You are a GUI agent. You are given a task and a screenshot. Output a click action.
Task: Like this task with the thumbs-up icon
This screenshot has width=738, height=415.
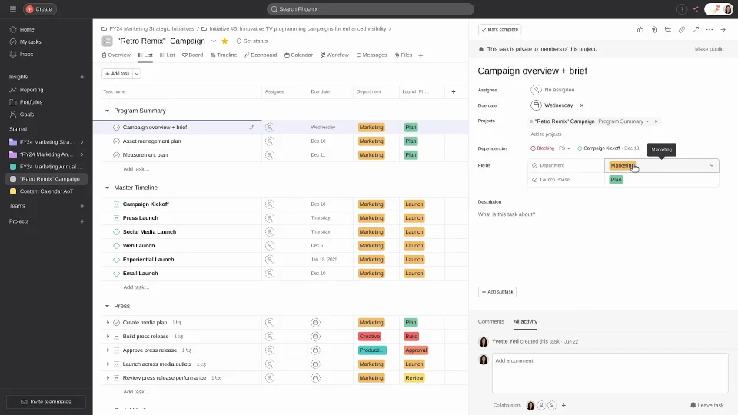pyautogui.click(x=640, y=29)
